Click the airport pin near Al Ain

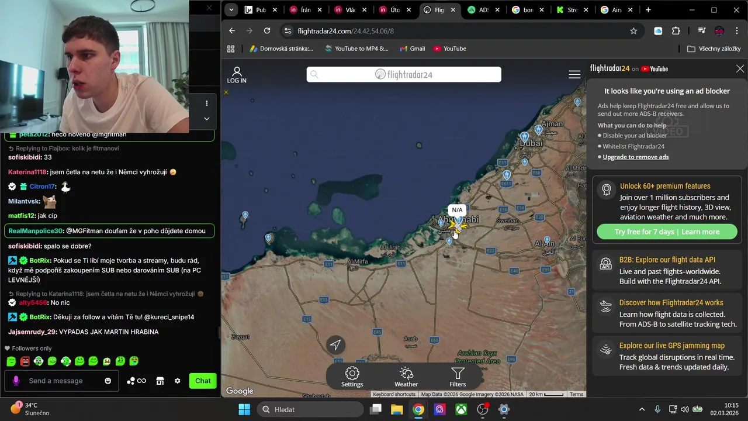[547, 240]
